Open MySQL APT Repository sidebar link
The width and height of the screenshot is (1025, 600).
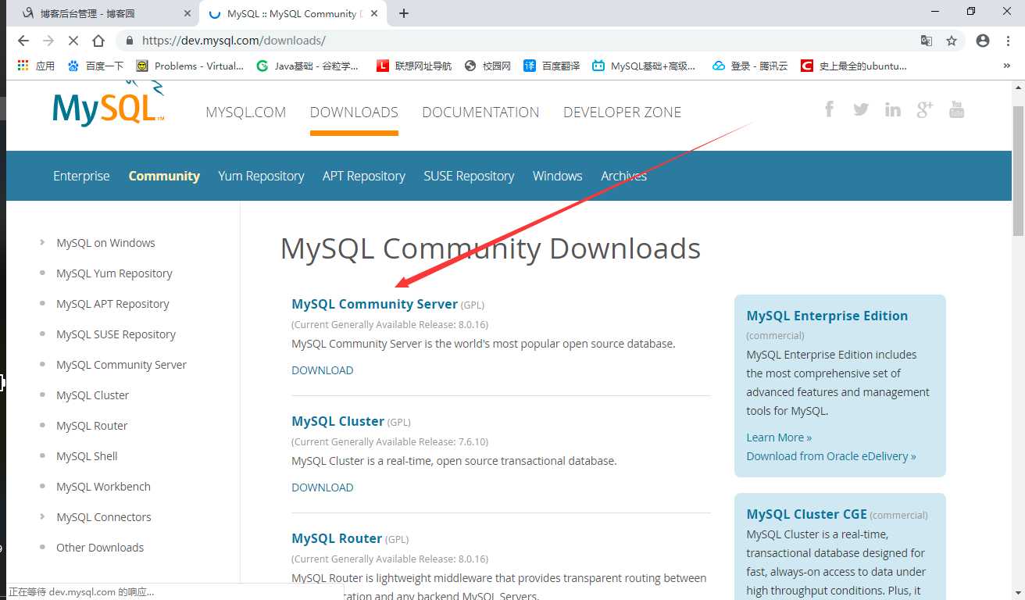(112, 304)
